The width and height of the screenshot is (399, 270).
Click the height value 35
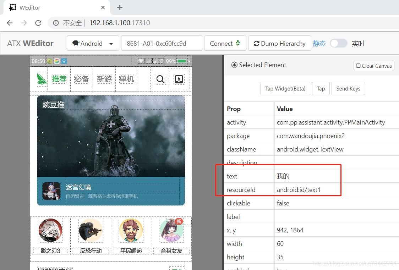[x=280, y=257]
